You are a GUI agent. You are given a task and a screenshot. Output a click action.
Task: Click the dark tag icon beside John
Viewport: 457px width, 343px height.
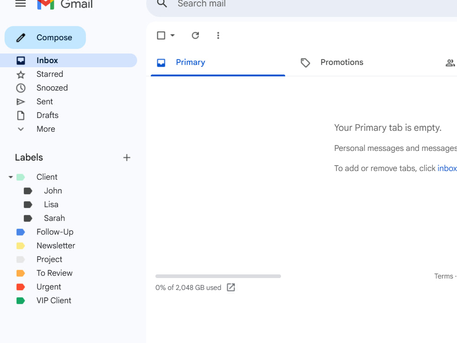pyautogui.click(x=28, y=191)
